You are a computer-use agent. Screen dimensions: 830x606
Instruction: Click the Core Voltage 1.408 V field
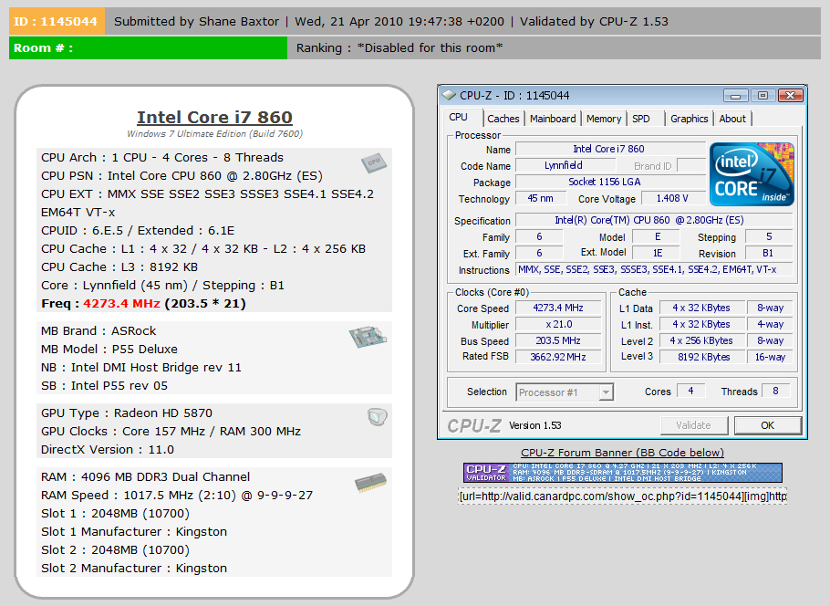click(x=673, y=198)
